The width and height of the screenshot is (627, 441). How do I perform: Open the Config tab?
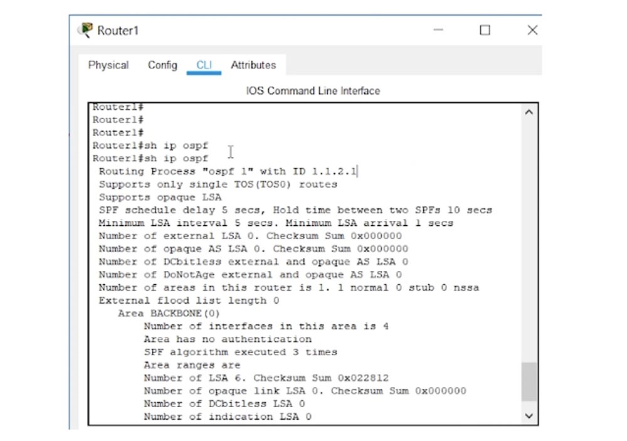(x=162, y=65)
